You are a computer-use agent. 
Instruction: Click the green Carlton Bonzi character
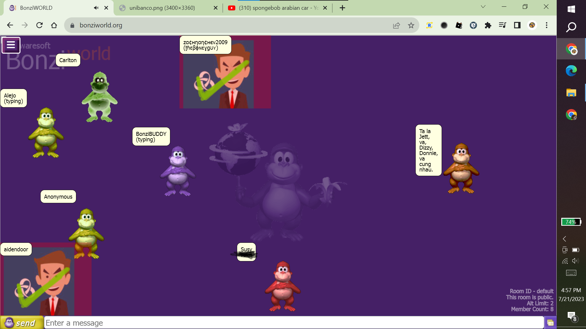click(x=99, y=97)
